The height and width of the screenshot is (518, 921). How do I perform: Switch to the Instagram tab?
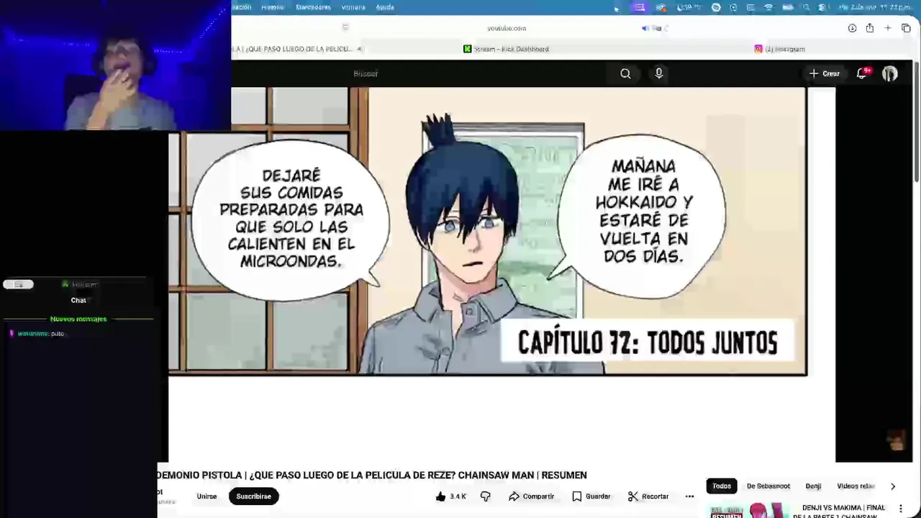click(779, 49)
